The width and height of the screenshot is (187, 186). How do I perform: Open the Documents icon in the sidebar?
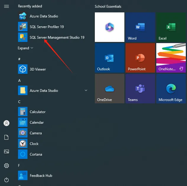(6, 137)
